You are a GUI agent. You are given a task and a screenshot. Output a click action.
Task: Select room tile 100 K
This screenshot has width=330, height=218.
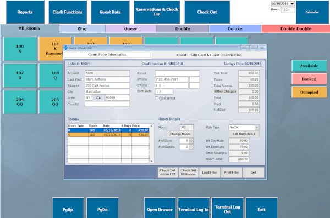click(x=20, y=49)
